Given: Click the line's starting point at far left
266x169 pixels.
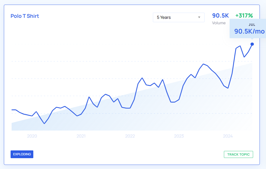Looking at the screenshot, I should click(12, 110).
